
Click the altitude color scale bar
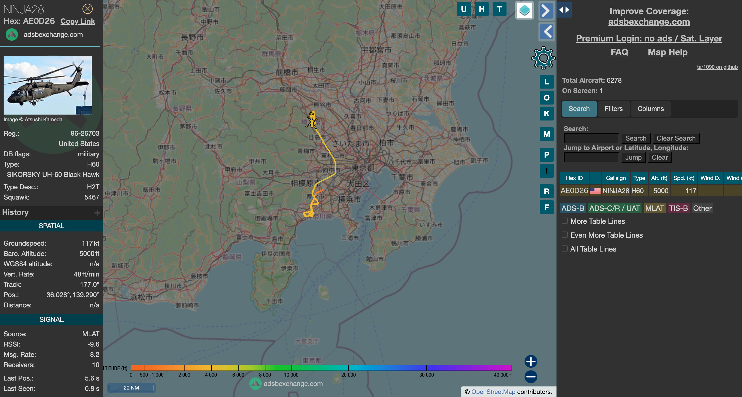(321, 368)
